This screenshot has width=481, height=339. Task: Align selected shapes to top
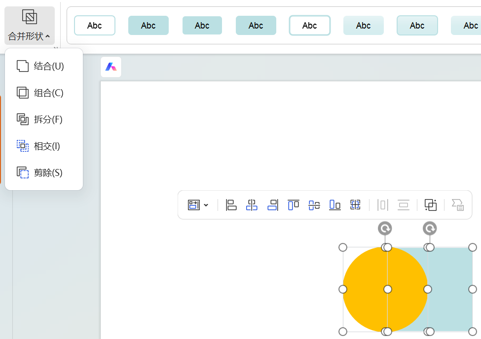click(293, 205)
